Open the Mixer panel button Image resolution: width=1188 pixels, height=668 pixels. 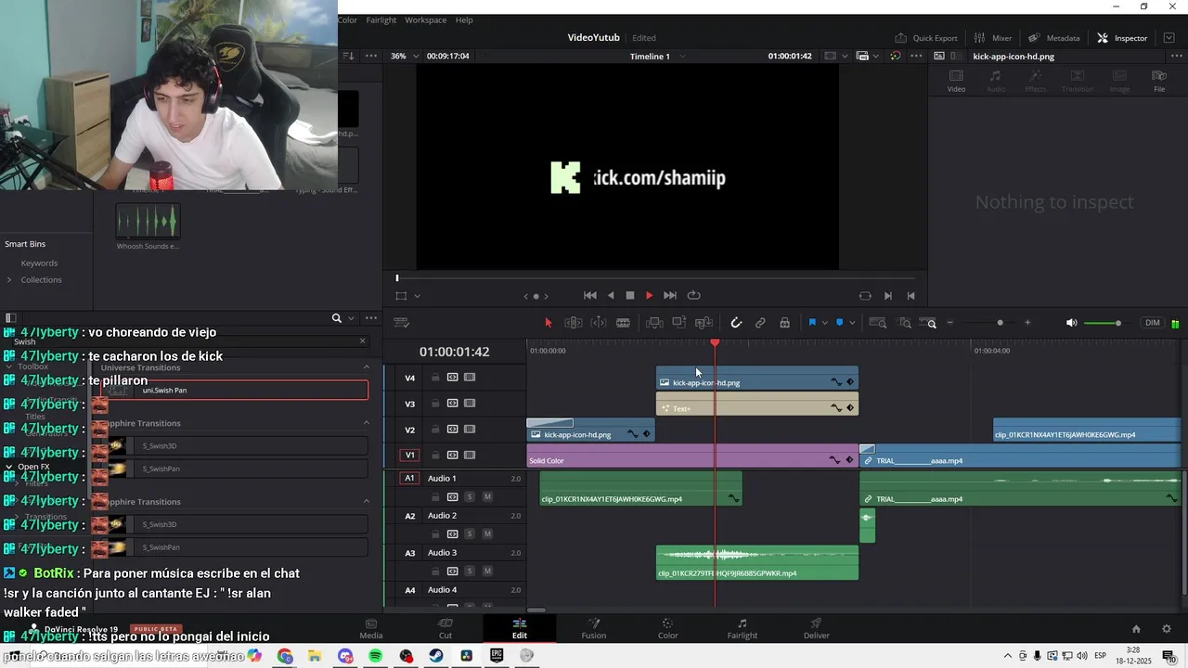(x=993, y=38)
